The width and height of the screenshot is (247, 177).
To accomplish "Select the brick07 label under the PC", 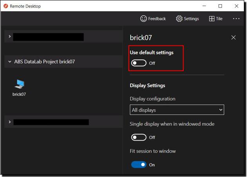I will coord(19,94).
